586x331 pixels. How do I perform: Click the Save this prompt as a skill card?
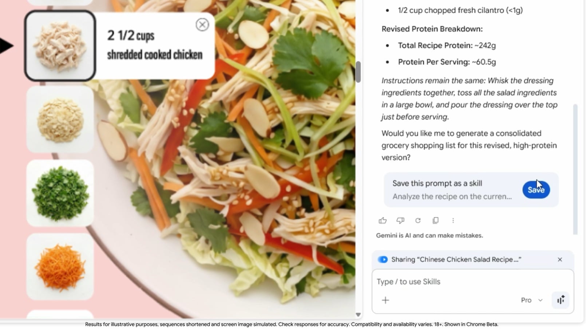click(x=471, y=190)
